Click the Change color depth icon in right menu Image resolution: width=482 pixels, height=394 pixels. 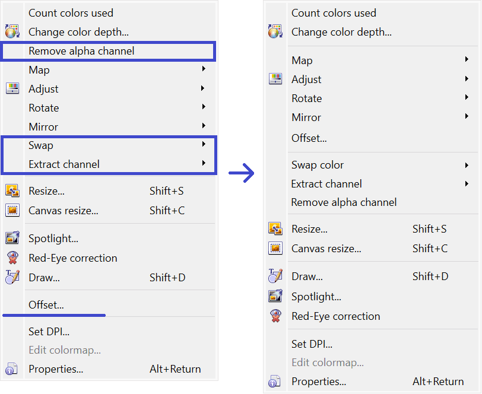click(275, 32)
